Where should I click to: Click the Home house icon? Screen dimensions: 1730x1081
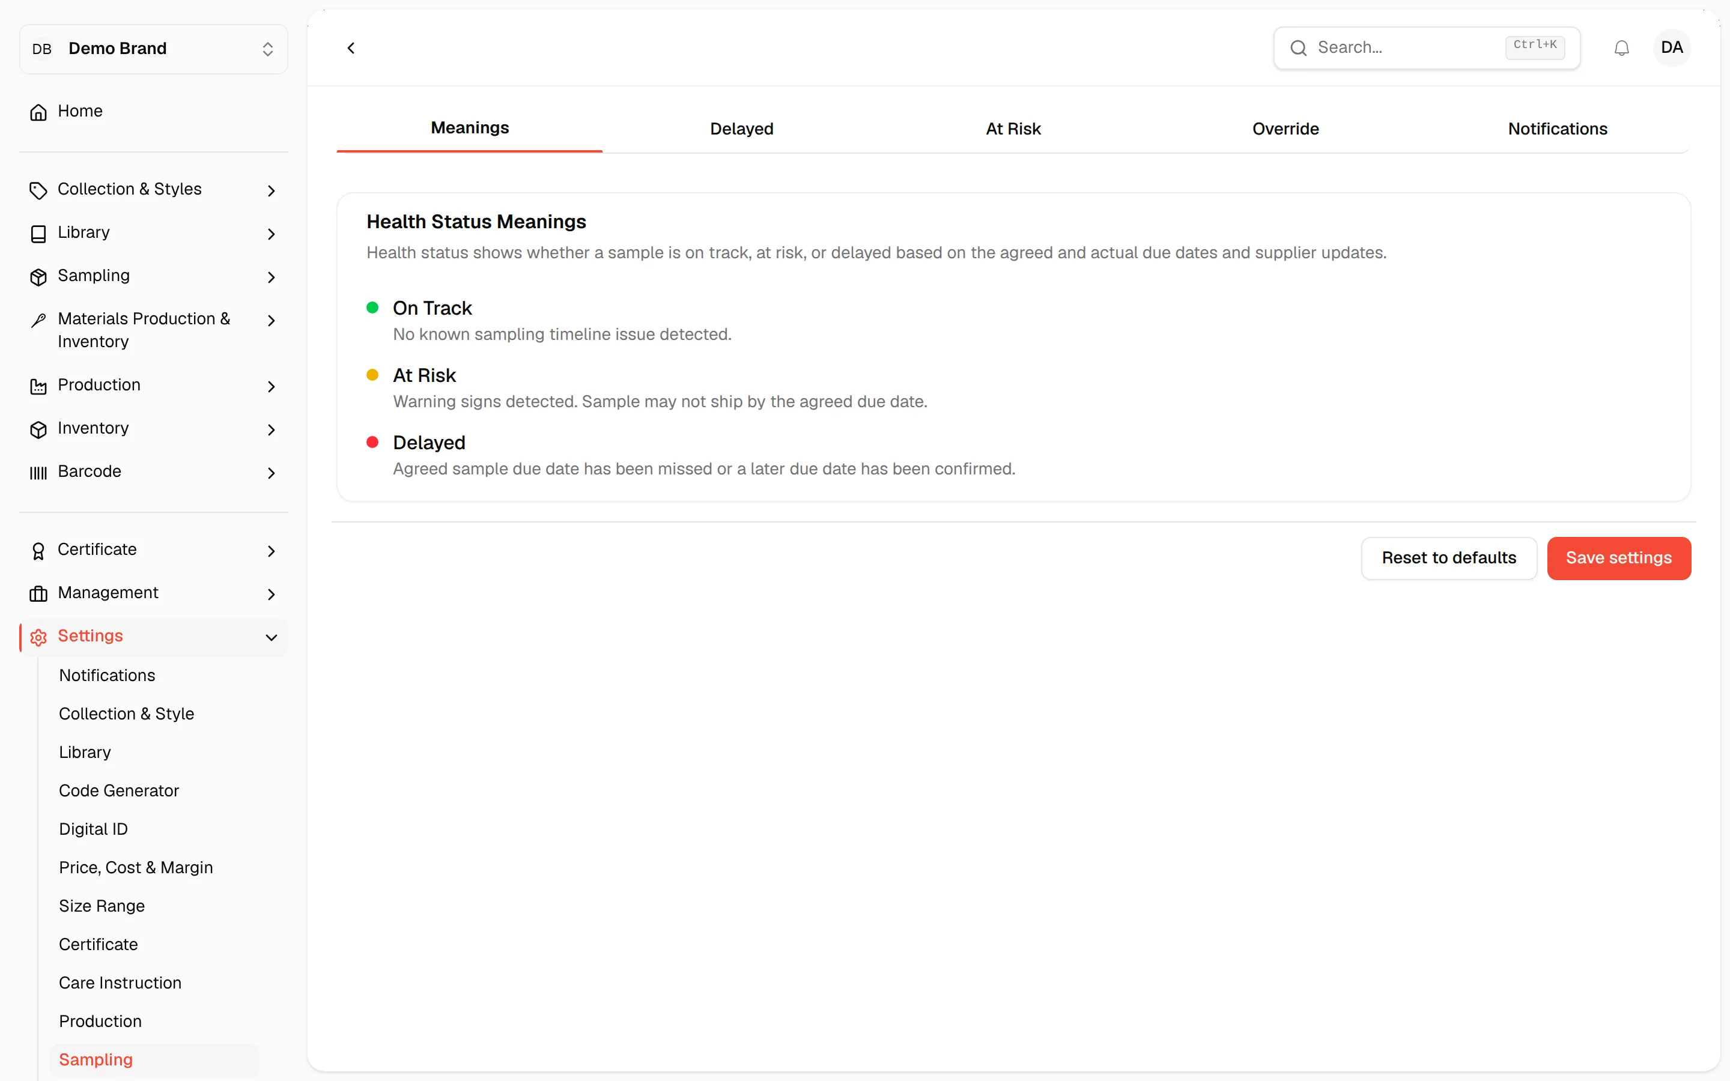pos(38,112)
